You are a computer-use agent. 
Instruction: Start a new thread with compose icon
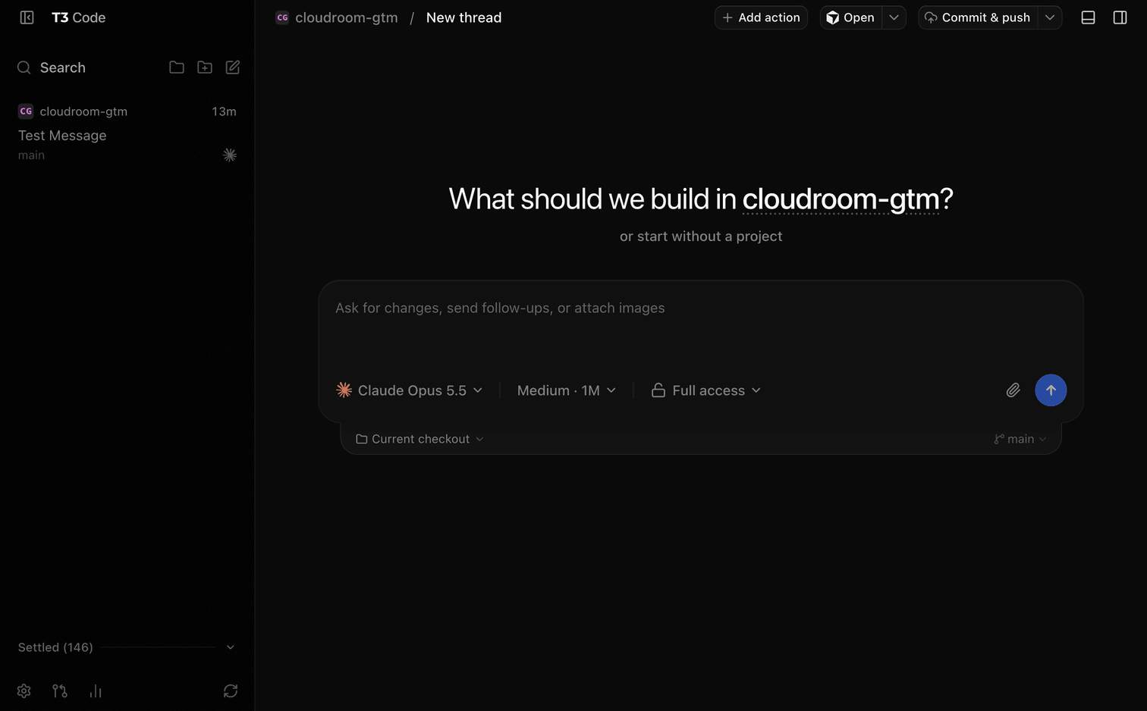233,67
